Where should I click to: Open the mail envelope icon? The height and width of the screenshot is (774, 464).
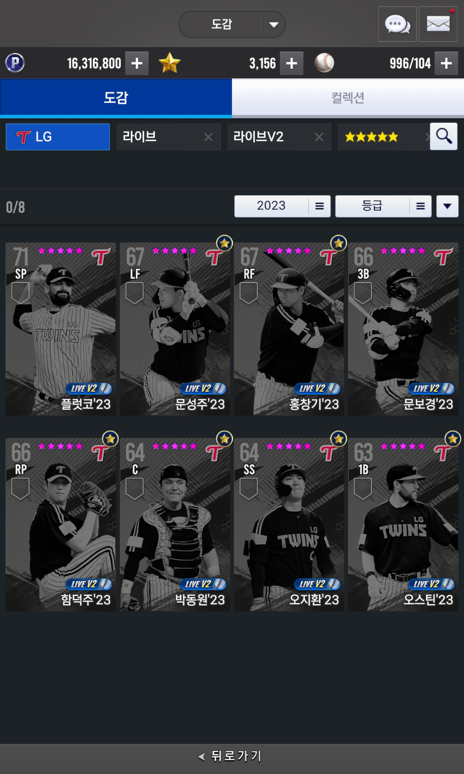coord(438,24)
